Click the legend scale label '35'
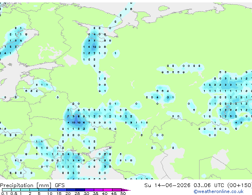Image resolution: width=252 pixels, height=195 pixels. point(95,193)
